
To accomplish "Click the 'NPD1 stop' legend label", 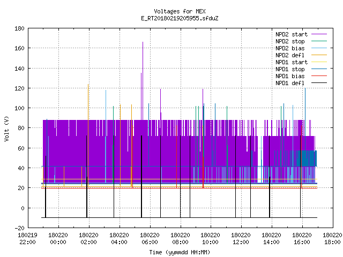I will [x=290, y=69].
